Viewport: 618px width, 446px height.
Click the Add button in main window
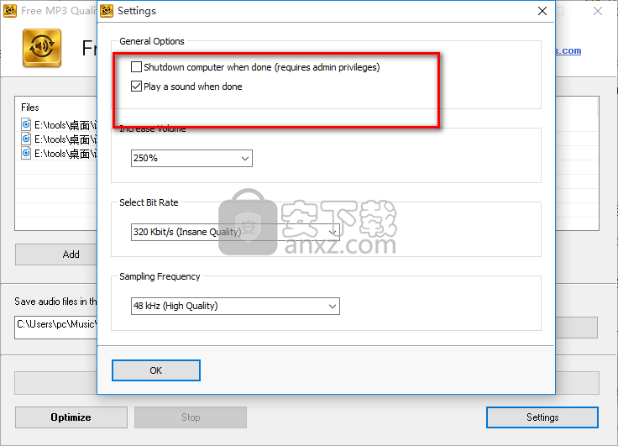coord(56,254)
